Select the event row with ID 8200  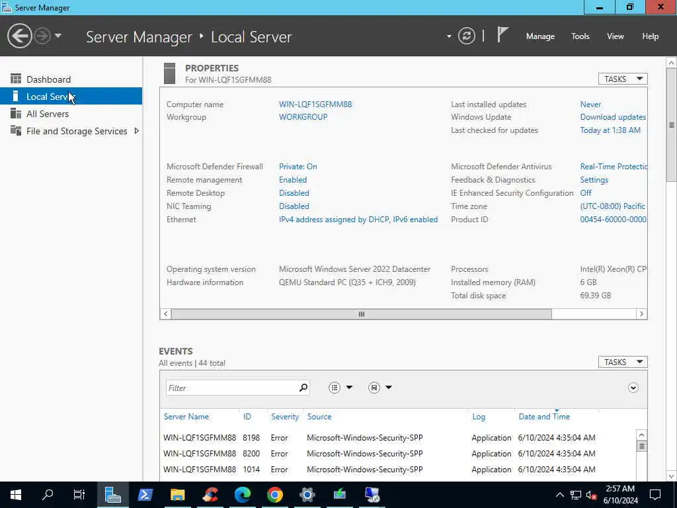397,454
